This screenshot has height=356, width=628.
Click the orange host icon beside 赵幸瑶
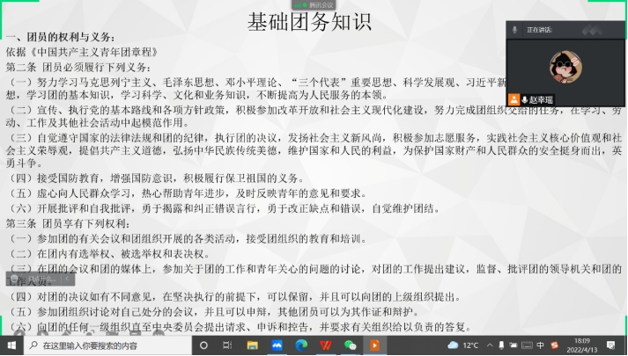(514, 99)
